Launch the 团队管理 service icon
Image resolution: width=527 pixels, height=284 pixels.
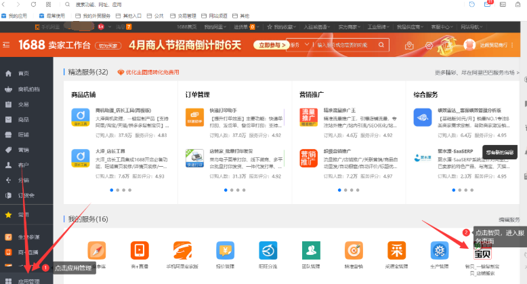[311, 250]
